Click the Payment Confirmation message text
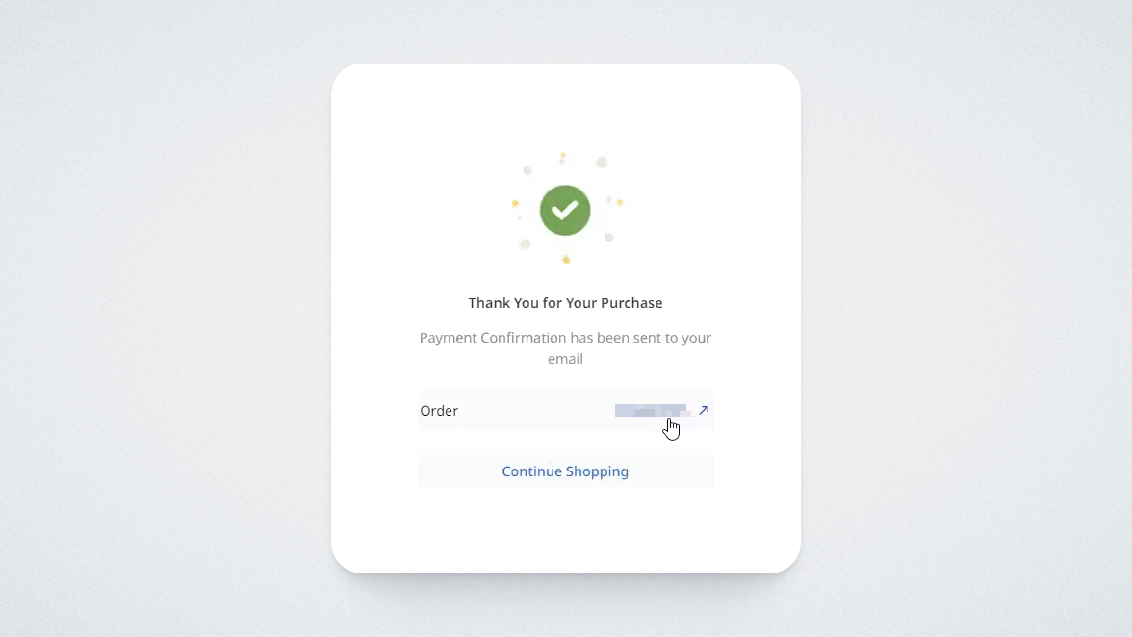The width and height of the screenshot is (1132, 637). pos(565,338)
